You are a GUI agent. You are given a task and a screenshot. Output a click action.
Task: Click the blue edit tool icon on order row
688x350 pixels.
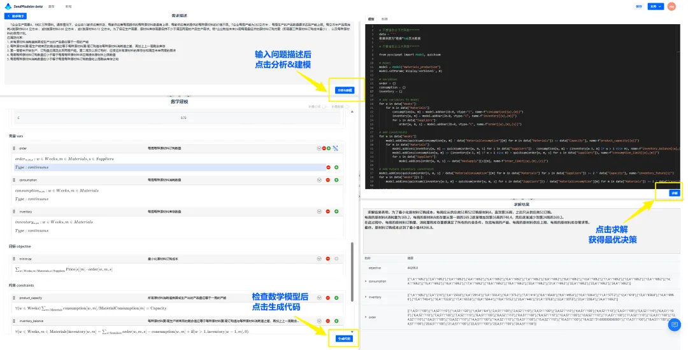[336, 148]
